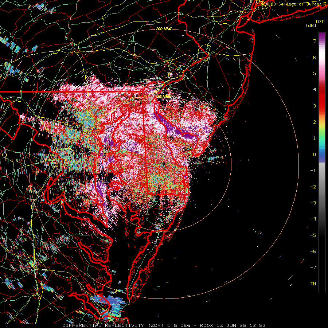The height and width of the screenshot is (328, 328).
Task: Click the "0" value on the color scale
Action: [x=315, y=155]
